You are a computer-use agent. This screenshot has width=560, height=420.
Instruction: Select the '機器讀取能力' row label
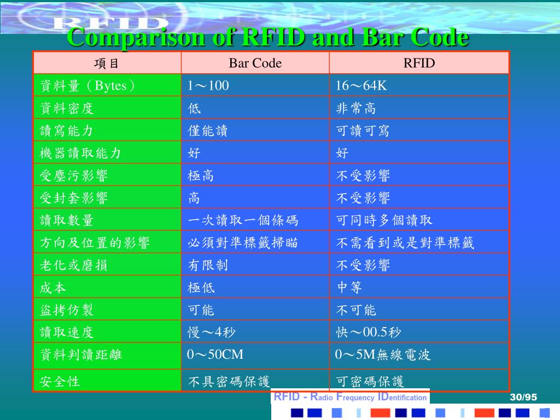tap(107, 153)
